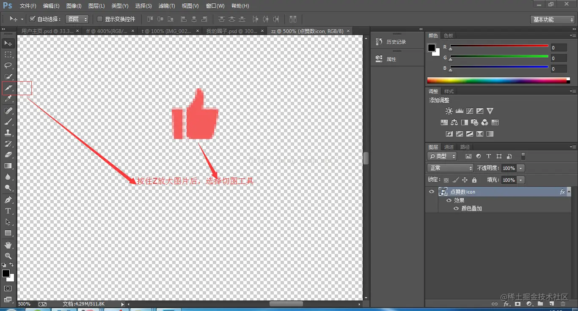Select the Horizontal Type tool
578x311 pixels.
pyautogui.click(x=8, y=211)
